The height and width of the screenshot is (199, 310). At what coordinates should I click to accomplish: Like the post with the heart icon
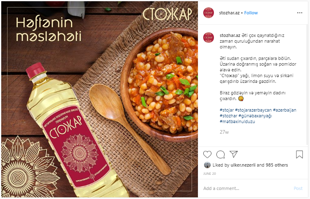(x=207, y=154)
